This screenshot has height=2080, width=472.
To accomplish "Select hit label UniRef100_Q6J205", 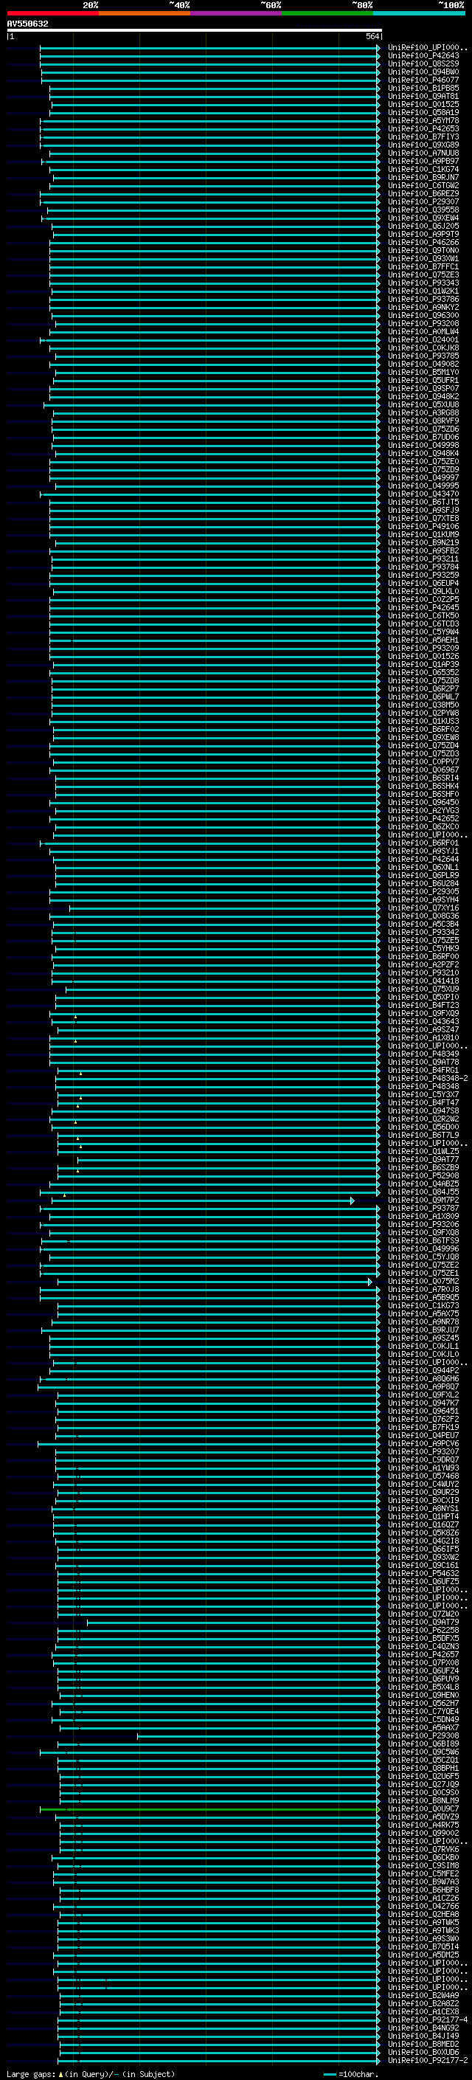I will [423, 227].
